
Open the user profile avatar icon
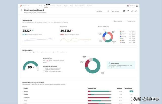(x=137, y=6)
